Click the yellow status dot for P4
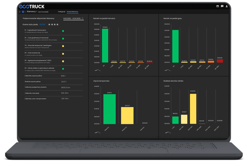248x167 pixels. pyautogui.click(x=63, y=54)
